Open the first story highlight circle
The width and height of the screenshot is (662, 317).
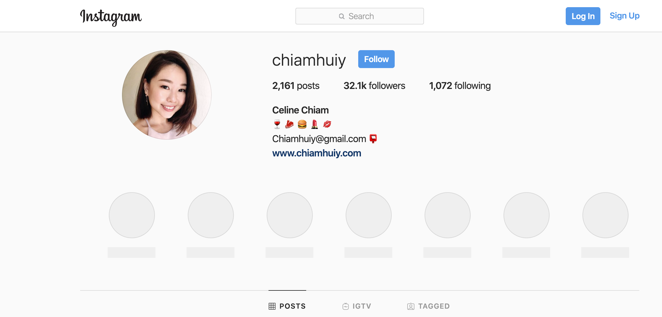coord(132,215)
